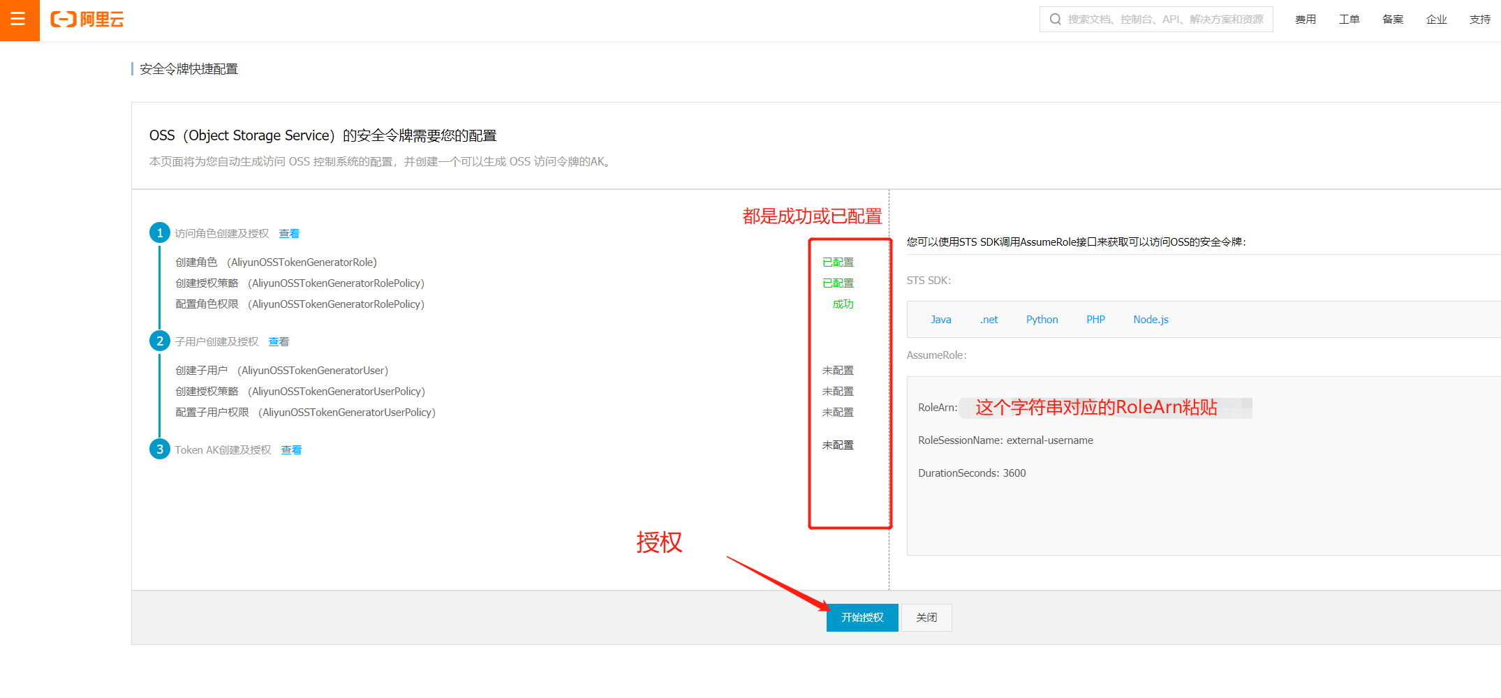Open the 支持 menu
The image size is (1501, 698).
(1480, 20)
